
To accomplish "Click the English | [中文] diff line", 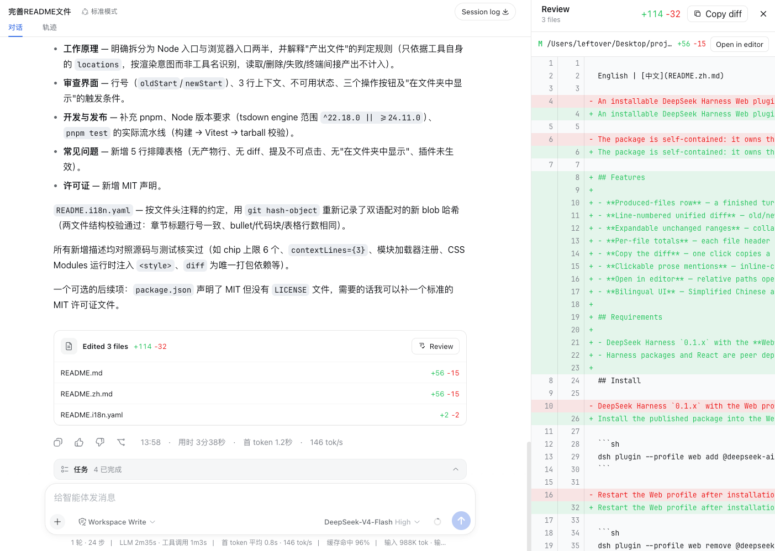I will point(653,76).
